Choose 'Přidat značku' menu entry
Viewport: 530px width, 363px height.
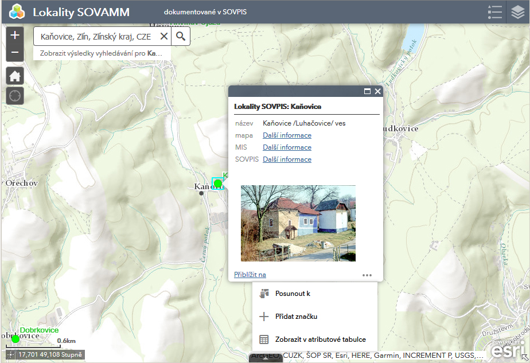(296, 317)
